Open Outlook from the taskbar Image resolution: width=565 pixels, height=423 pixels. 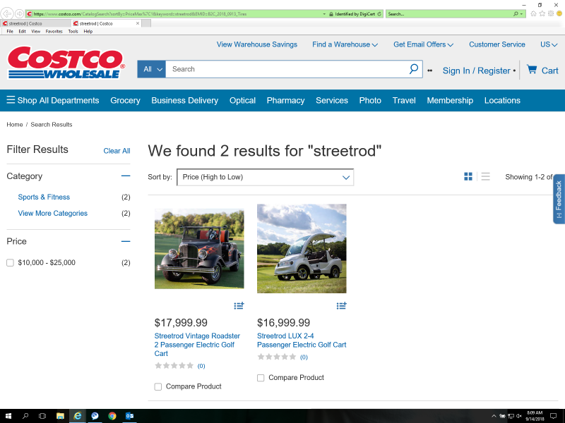pyautogui.click(x=130, y=416)
